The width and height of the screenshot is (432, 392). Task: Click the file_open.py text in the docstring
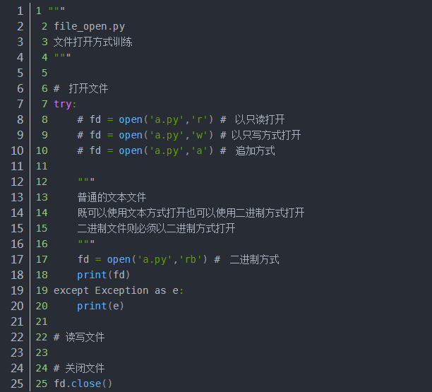(89, 26)
